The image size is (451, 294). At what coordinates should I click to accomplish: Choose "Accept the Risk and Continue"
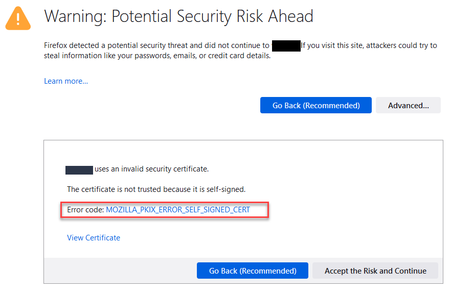375,271
